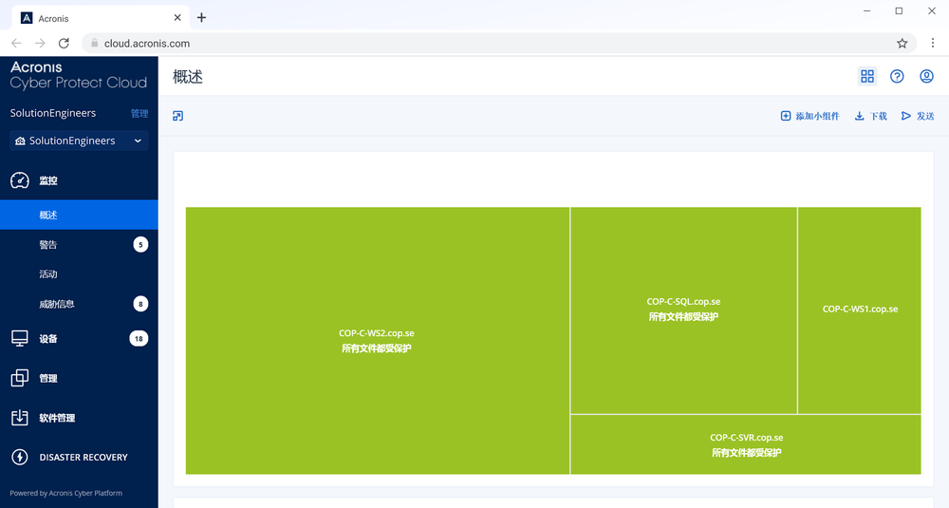Image resolution: width=949 pixels, height=508 pixels.
Task: Open the SolutionEngineers tenant dropdown
Action: (x=79, y=141)
